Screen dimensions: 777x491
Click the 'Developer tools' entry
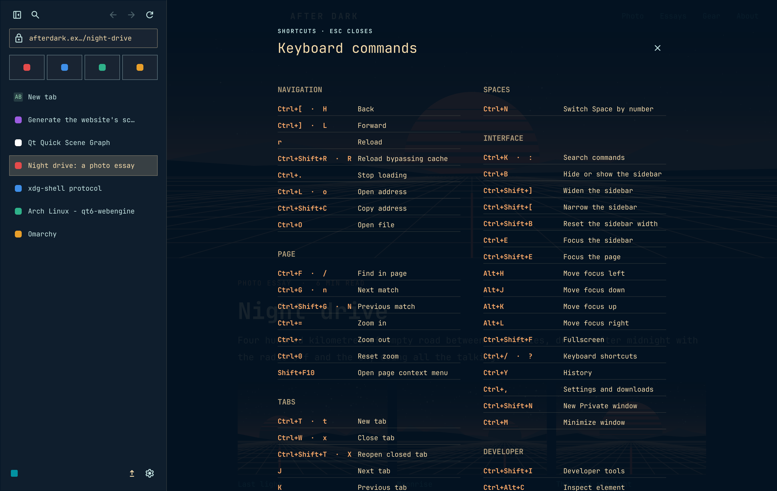574,471
